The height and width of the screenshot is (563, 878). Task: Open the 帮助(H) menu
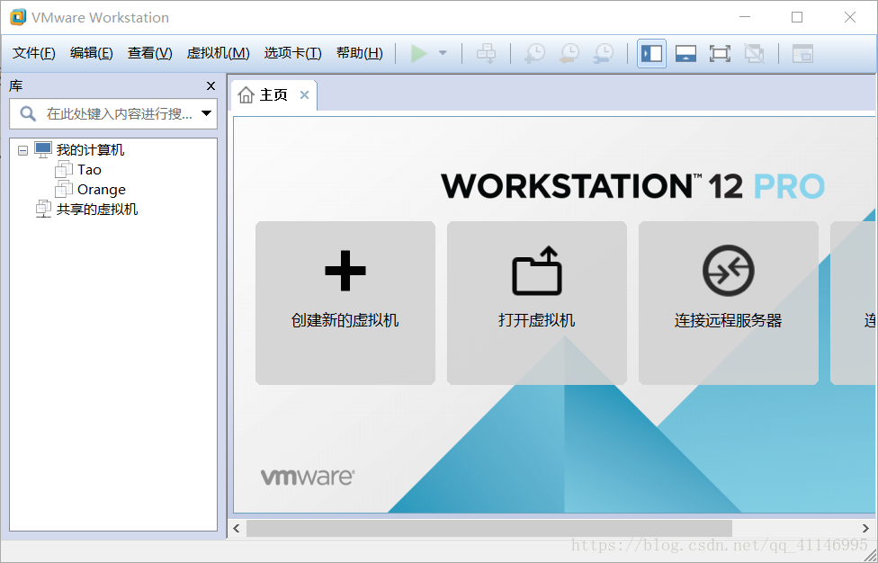tap(360, 53)
